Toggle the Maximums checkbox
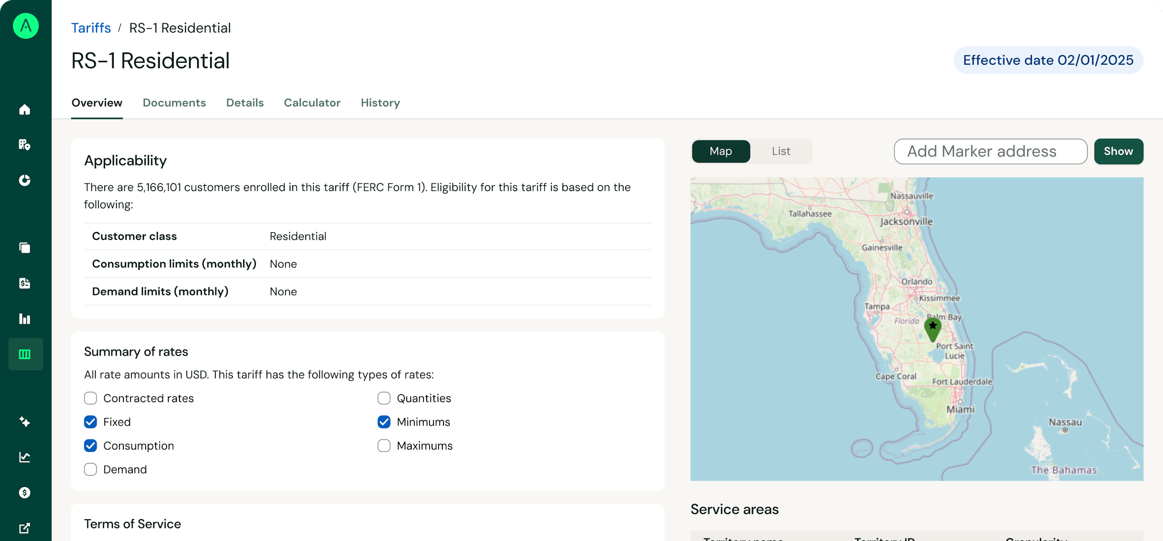 384,445
